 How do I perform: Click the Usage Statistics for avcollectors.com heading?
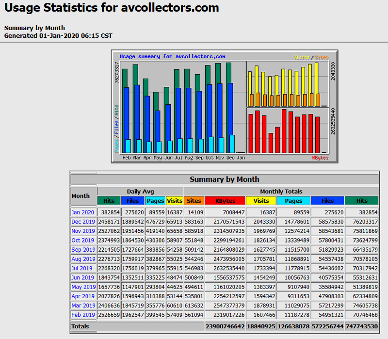pos(112,8)
